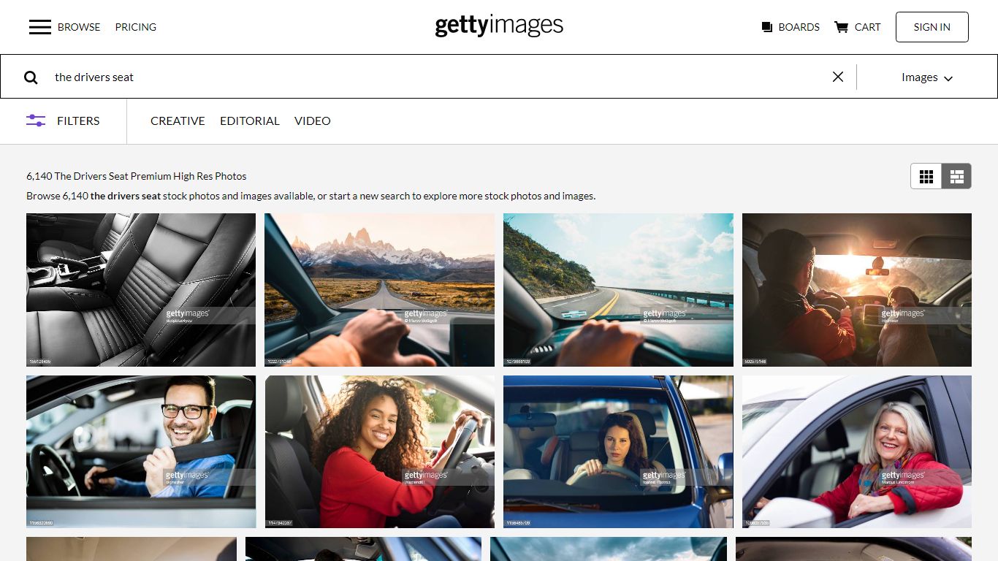The width and height of the screenshot is (998, 561).
Task: Open the Boards link text
Action: (799, 27)
